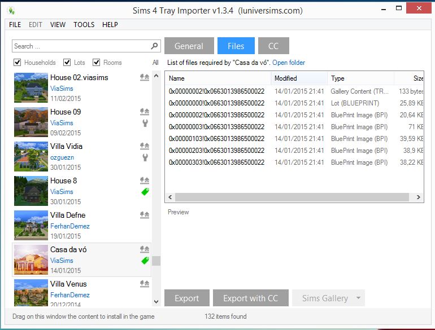Select the House 02.viasims thumbnail
435x330 pixels.
click(31, 87)
